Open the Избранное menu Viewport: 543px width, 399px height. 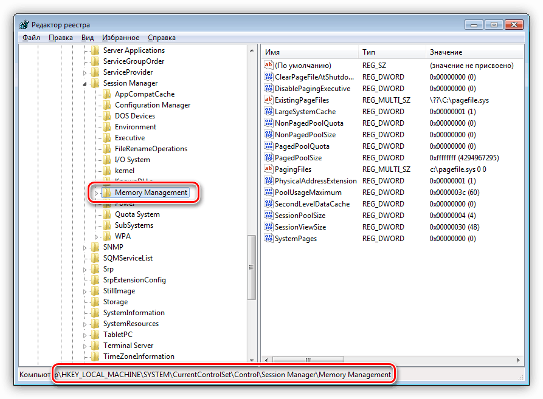coord(120,38)
